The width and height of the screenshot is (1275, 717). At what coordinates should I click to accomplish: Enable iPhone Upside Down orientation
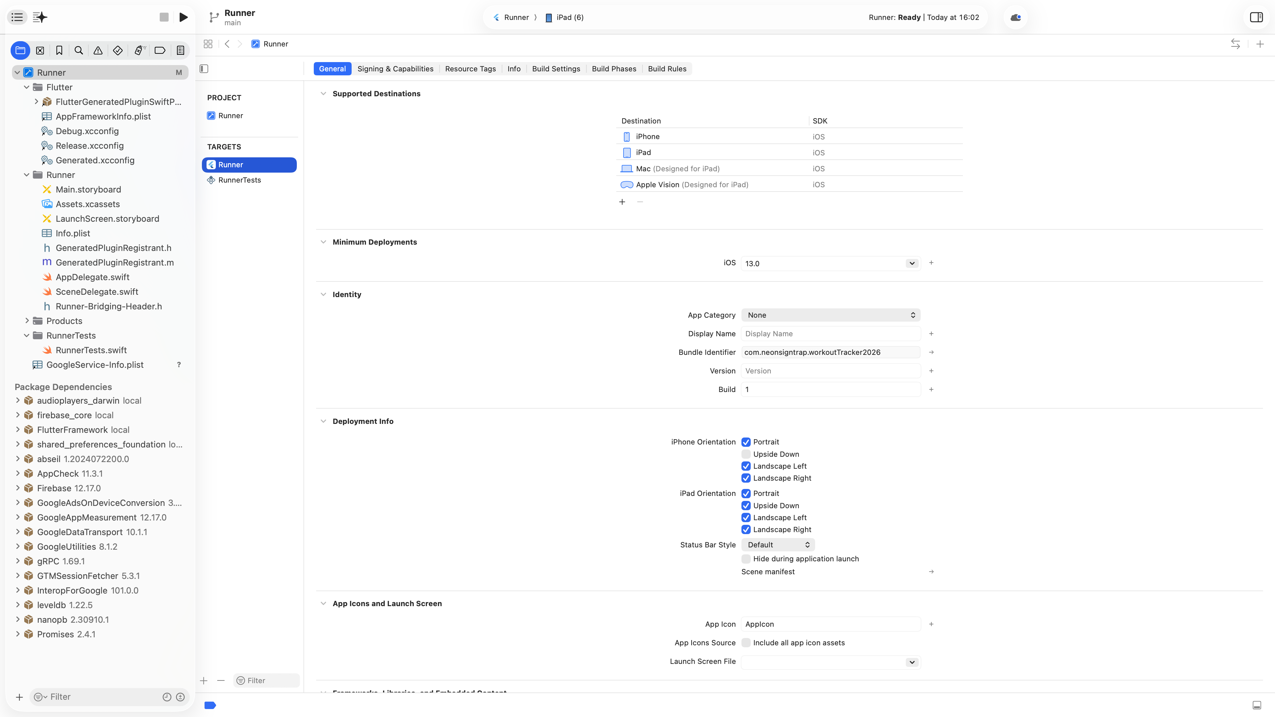(746, 454)
